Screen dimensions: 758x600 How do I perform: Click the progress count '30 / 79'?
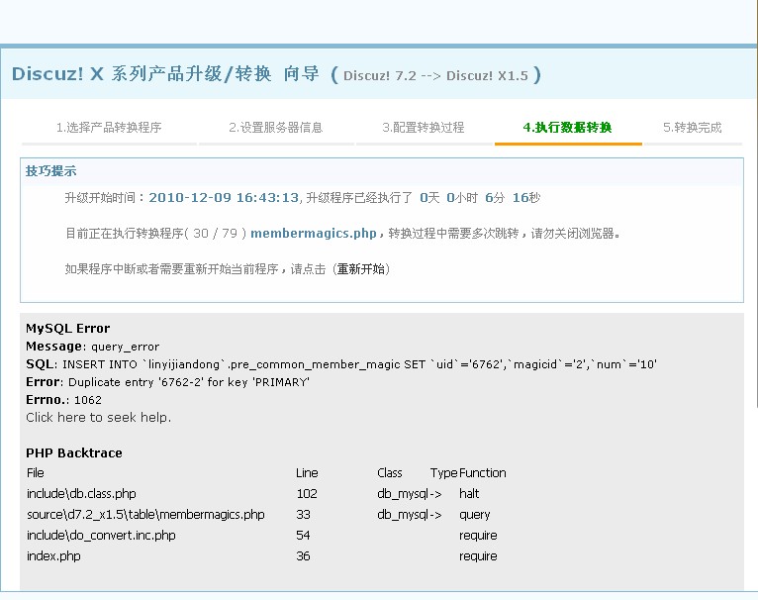(216, 234)
